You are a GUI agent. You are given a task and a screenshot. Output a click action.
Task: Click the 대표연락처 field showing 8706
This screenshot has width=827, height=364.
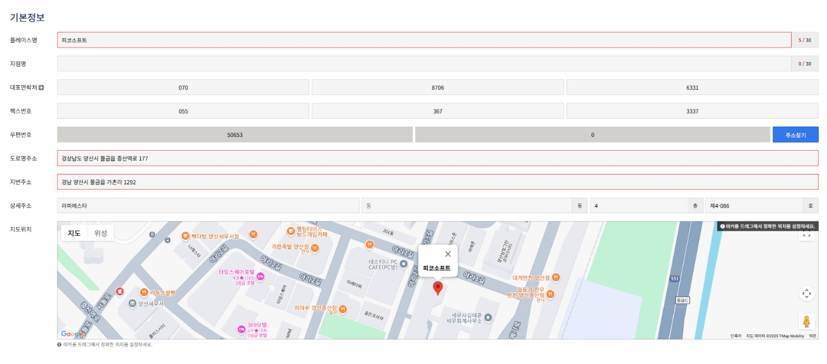click(x=438, y=88)
